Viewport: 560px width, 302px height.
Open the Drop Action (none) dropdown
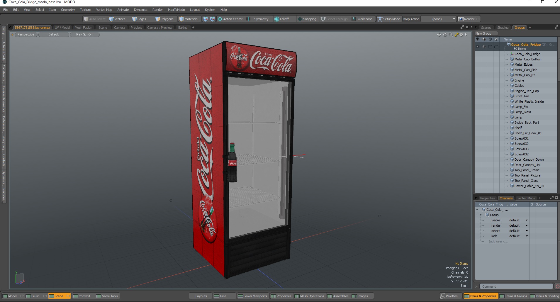pos(439,19)
